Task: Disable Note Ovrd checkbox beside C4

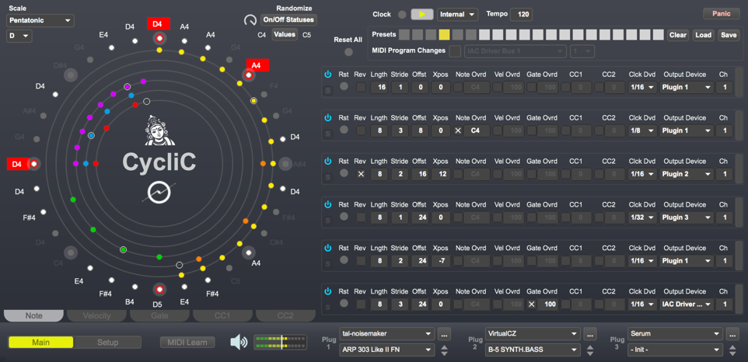Action: [457, 131]
